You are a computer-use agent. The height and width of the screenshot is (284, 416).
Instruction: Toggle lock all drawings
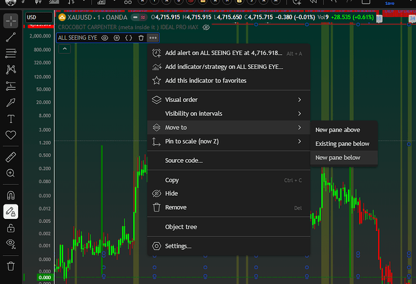click(x=11, y=228)
